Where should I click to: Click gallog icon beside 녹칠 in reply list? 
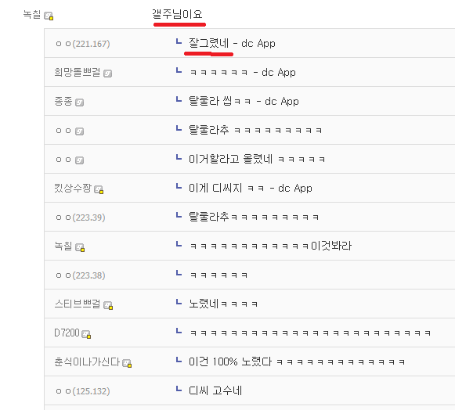point(80,247)
